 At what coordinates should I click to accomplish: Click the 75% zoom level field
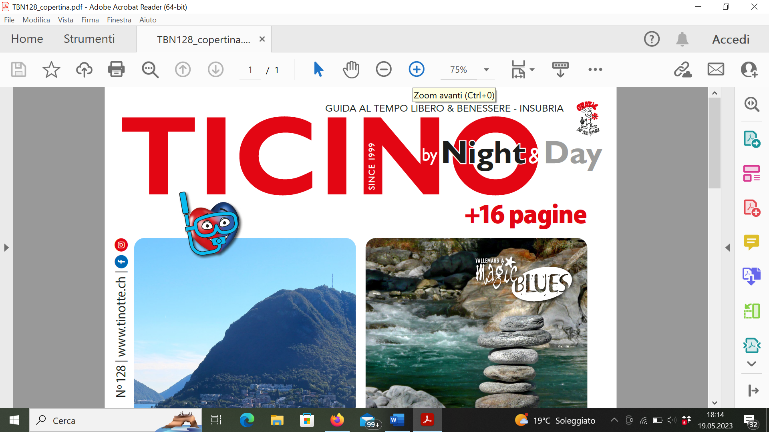pos(459,70)
